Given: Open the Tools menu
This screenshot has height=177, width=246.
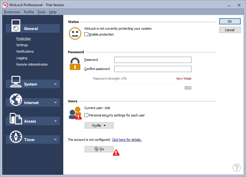Looking at the screenshot, I should [x=41, y=12].
